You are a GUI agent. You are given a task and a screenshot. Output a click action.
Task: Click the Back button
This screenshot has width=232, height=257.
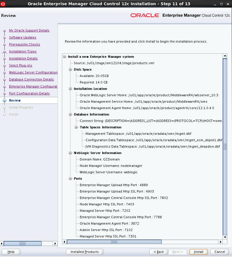tap(159, 252)
